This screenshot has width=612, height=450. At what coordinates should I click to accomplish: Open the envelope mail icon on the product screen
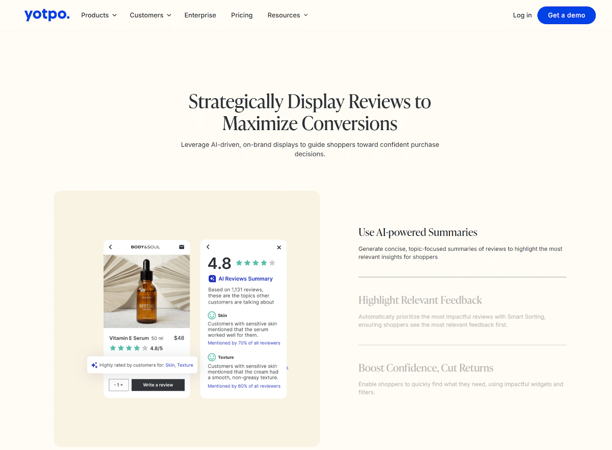tap(181, 247)
